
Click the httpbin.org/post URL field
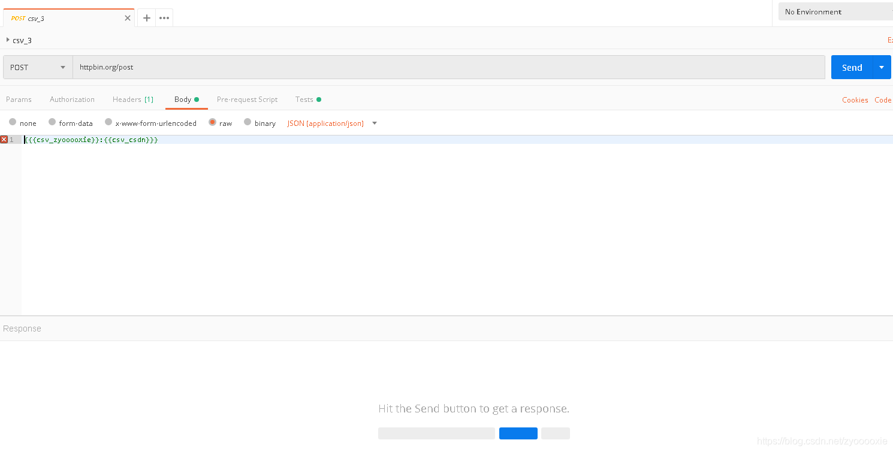(x=449, y=67)
